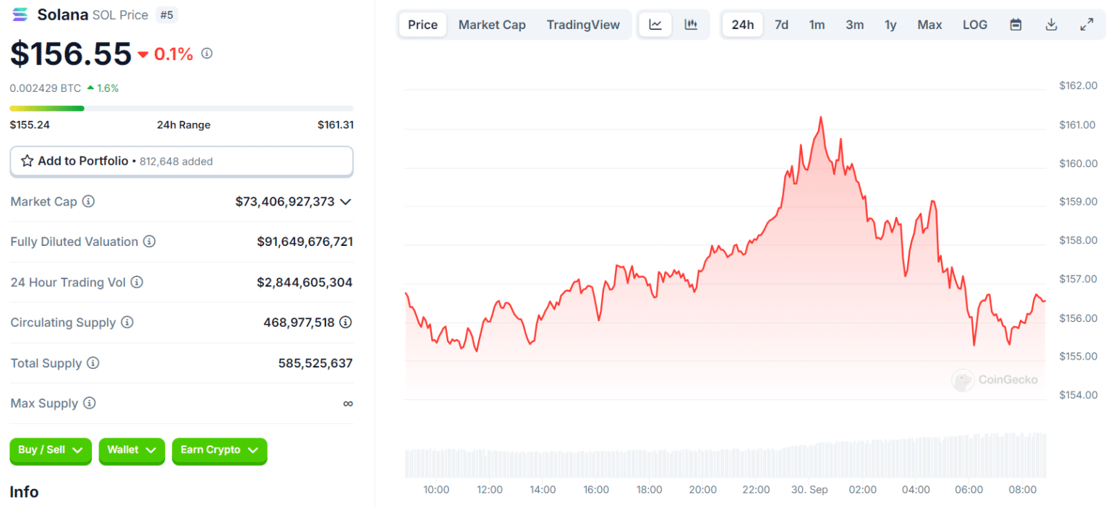The height and width of the screenshot is (507, 1111).
Task: Click the green BTC up arrow icon
Action: click(x=90, y=88)
